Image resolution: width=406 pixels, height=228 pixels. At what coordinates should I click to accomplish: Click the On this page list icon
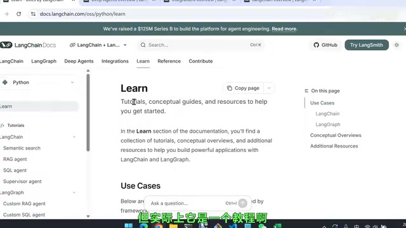(x=306, y=91)
